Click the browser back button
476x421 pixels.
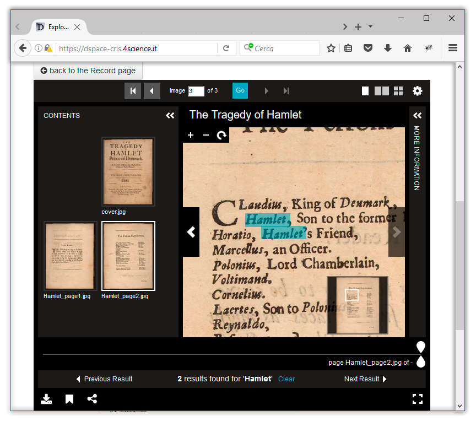click(23, 48)
